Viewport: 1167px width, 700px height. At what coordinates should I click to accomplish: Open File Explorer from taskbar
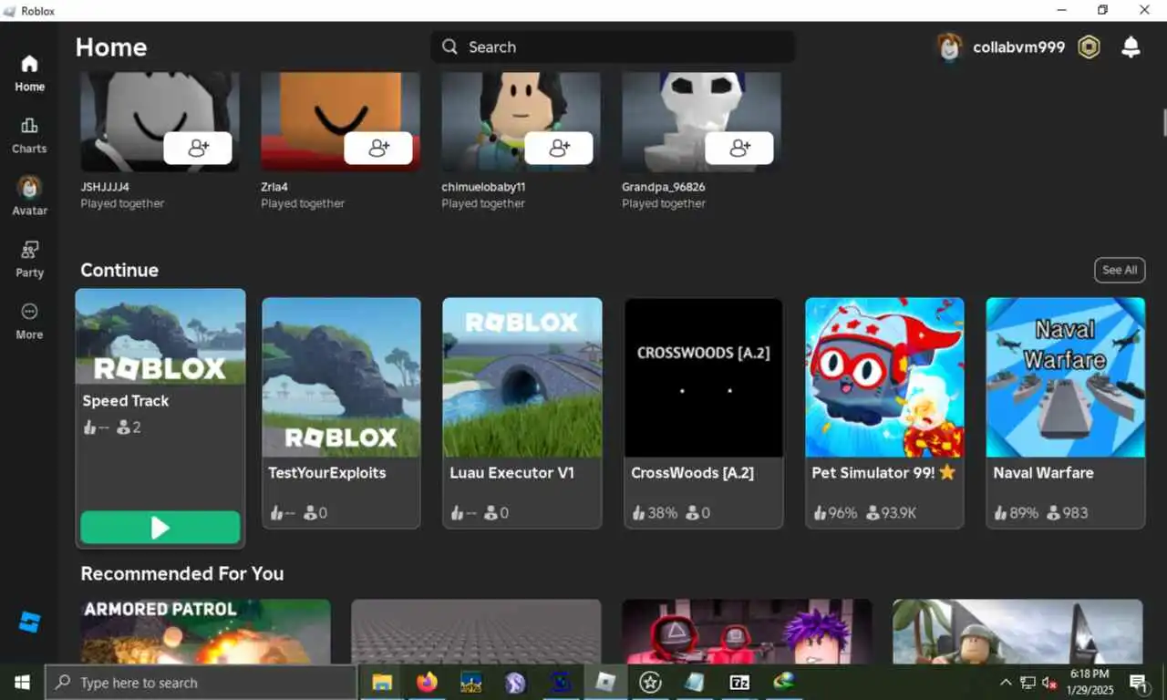tap(382, 682)
